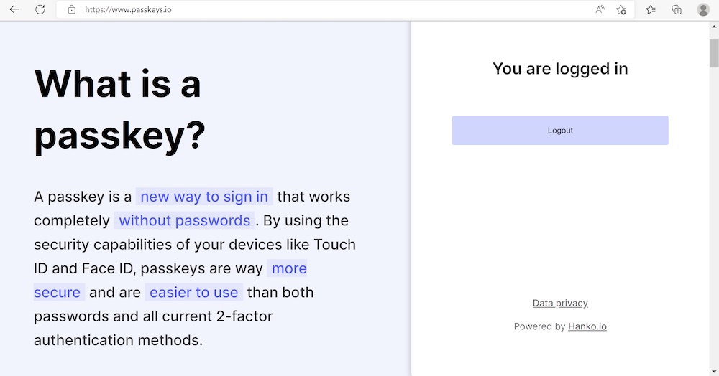Click the "What is a passkey?" heading
The height and width of the screenshot is (376, 719).
pyautogui.click(x=119, y=110)
